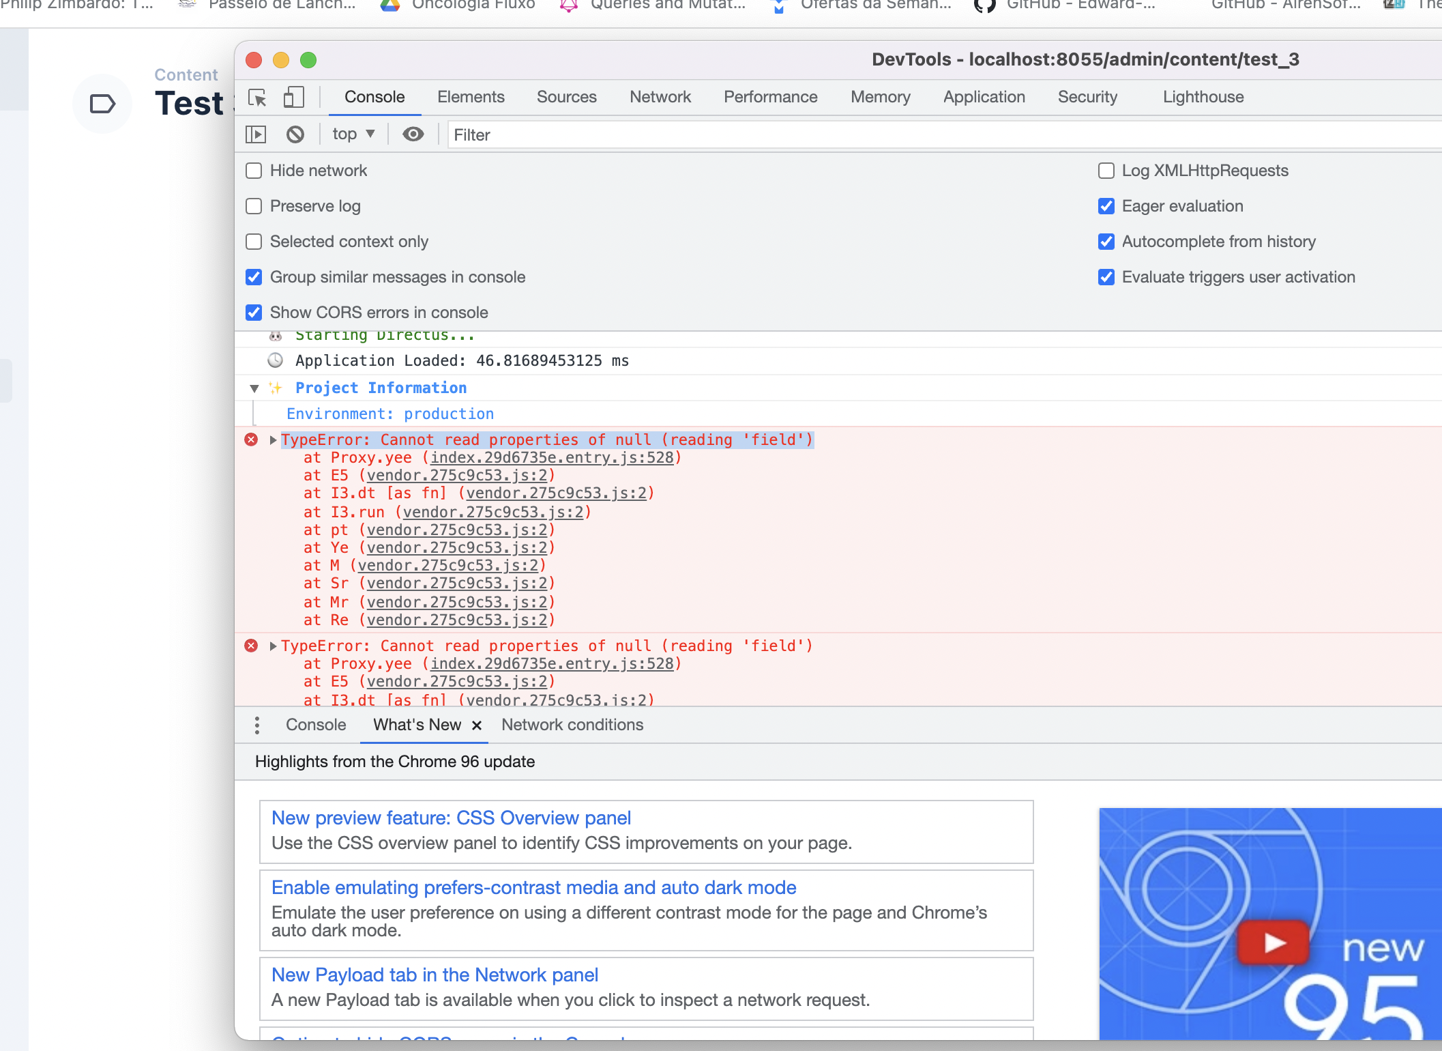Enable the Preserve log checkbox
Screen dimensions: 1442x1051
[x=254, y=206]
